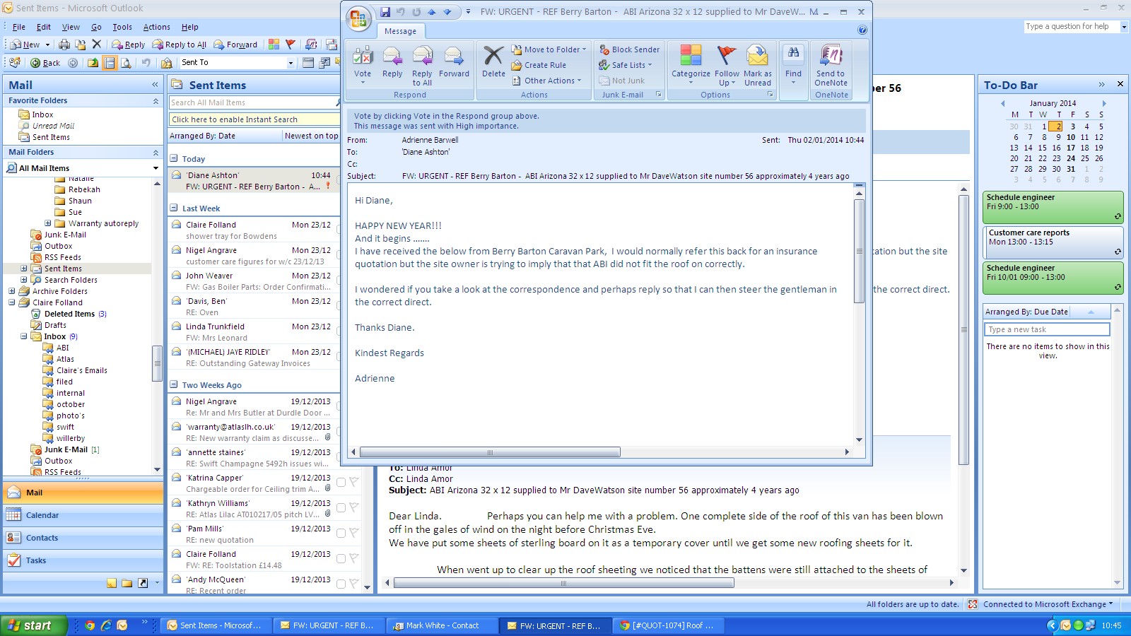Open the Follow Up dropdown in message ribbon
The height and width of the screenshot is (636, 1131).
tap(733, 83)
